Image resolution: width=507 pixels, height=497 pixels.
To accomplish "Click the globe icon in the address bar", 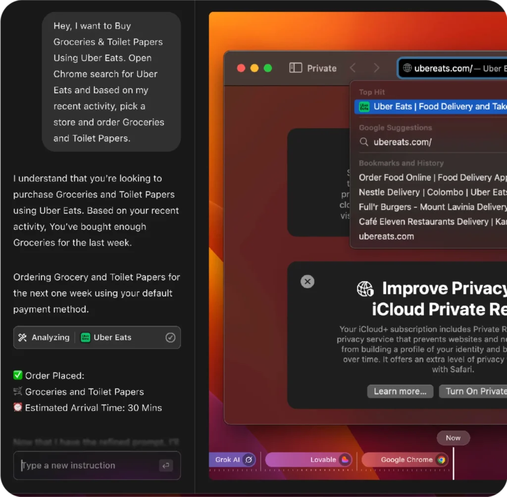I will 407,68.
